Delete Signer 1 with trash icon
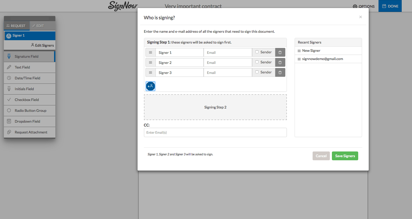The image size is (412, 219). [280, 52]
